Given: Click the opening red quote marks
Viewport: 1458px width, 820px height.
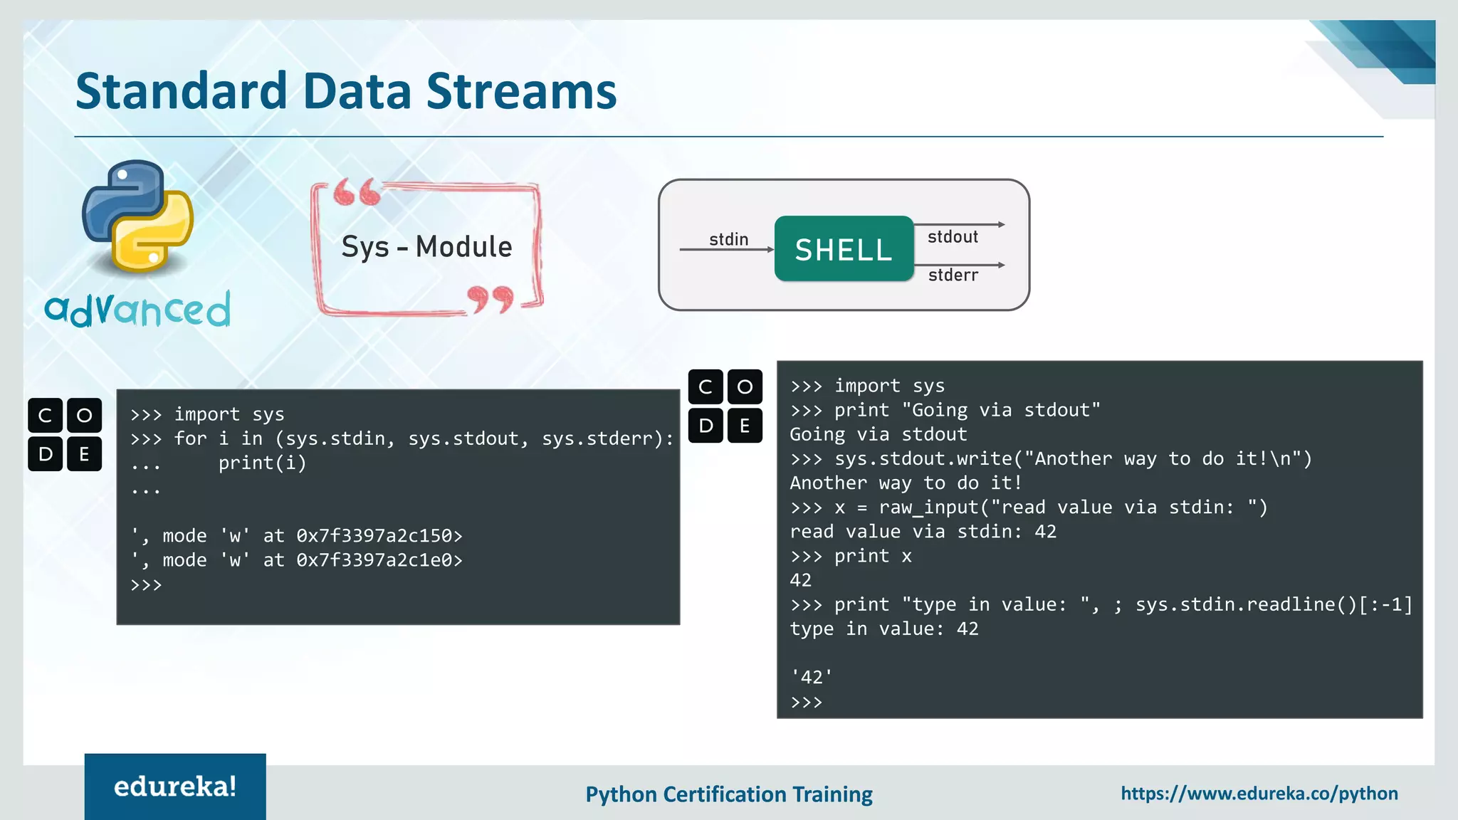Looking at the screenshot, I should pyautogui.click(x=357, y=191).
